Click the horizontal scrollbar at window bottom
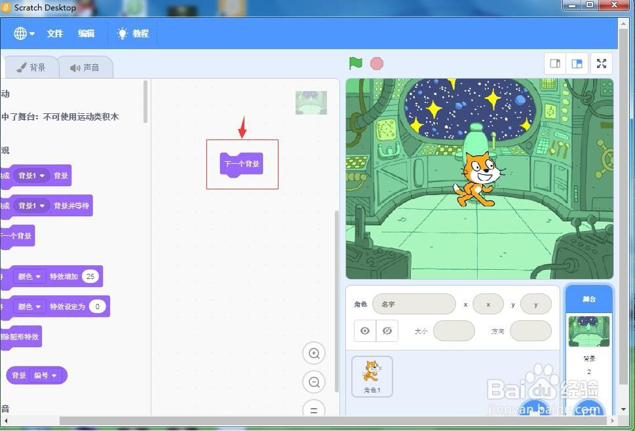The height and width of the screenshot is (431, 635). click(x=333, y=421)
